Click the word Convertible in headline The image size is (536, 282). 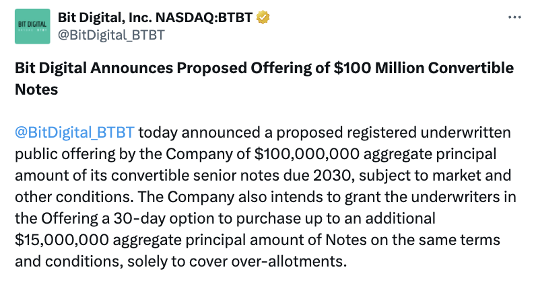pos(471,68)
